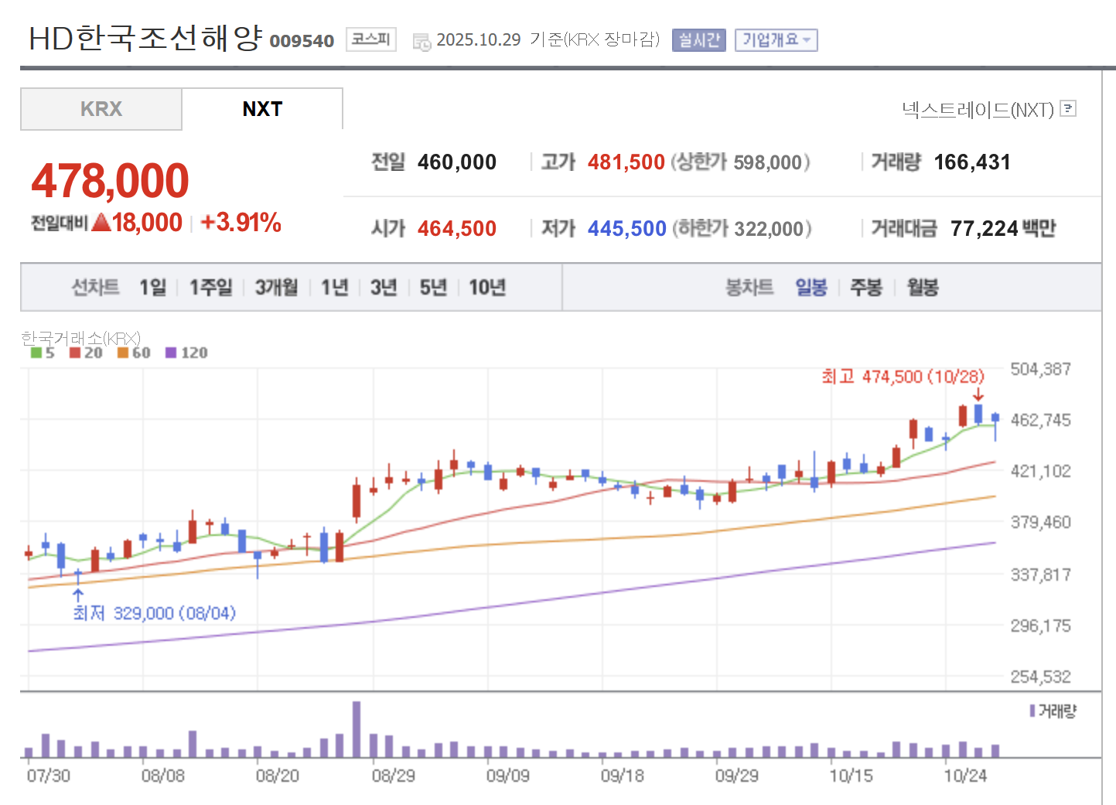
Task: Click the trading value 77,224 백만
Action: (x=1003, y=229)
